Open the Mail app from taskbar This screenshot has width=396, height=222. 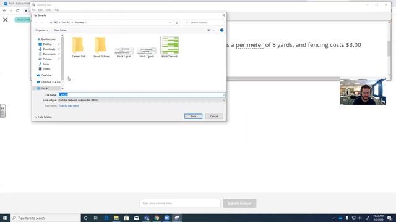(136, 218)
